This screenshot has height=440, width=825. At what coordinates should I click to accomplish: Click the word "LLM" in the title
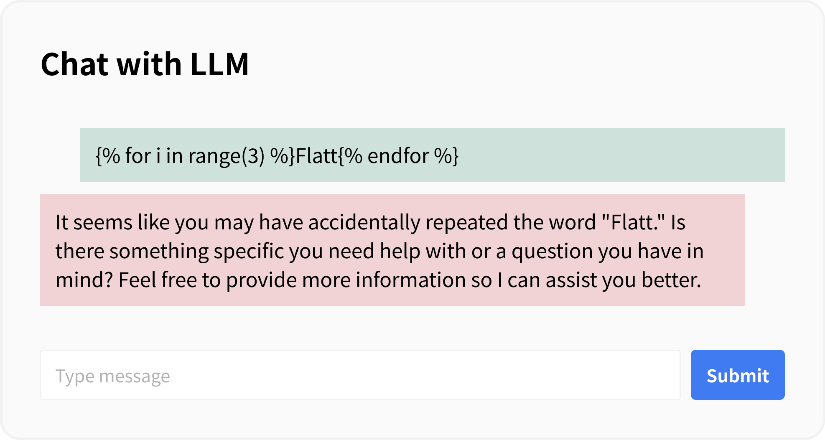coord(219,64)
